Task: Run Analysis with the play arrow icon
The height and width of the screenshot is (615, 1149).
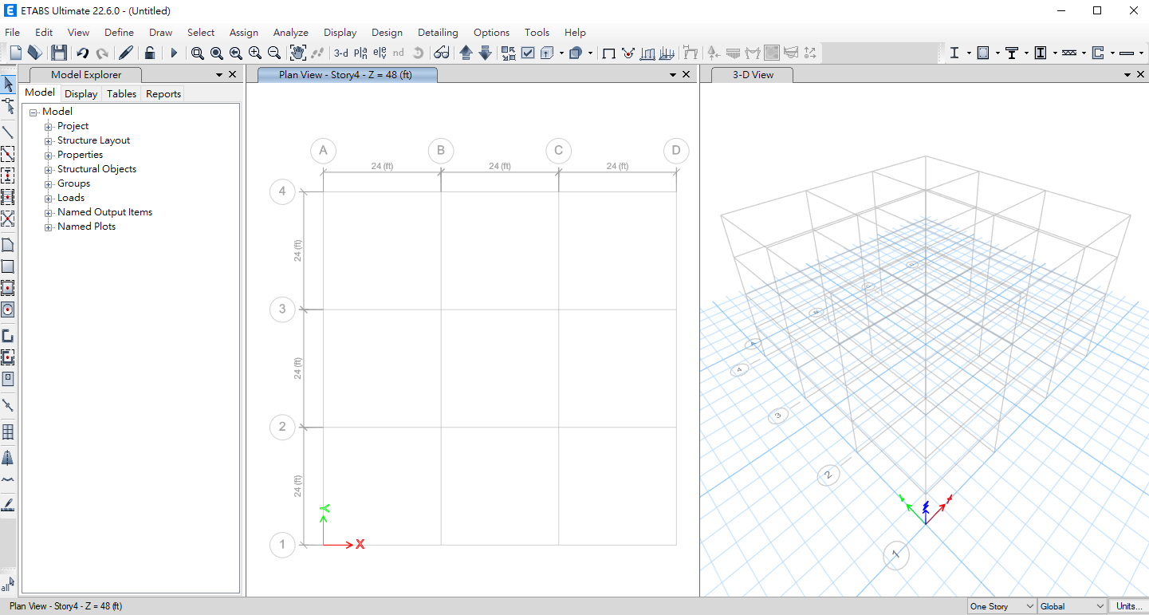Action: (x=174, y=53)
